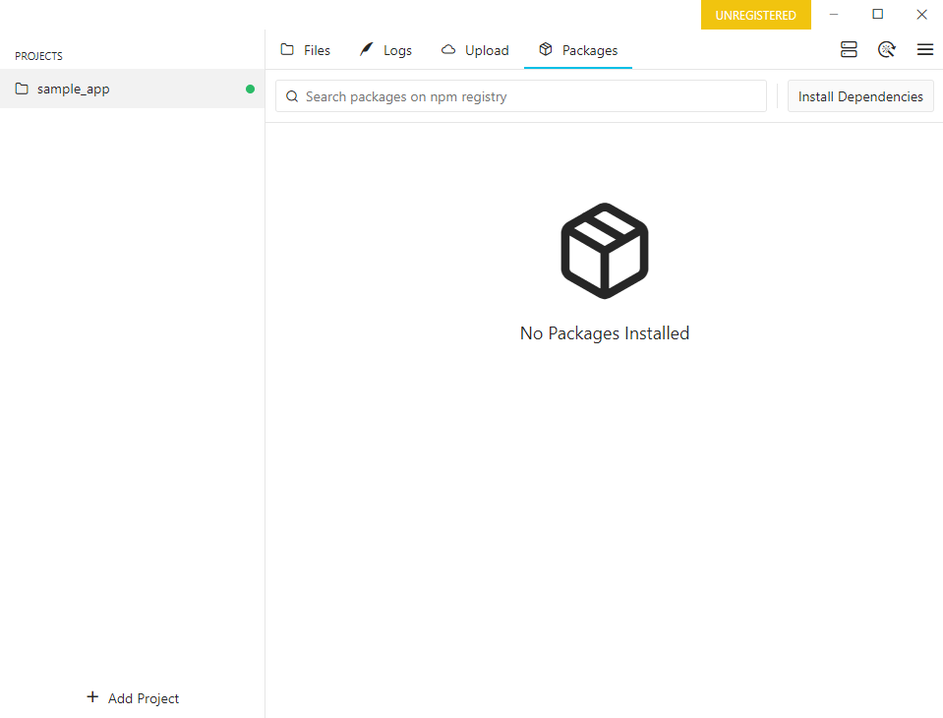
Task: Click the large package box illustration
Action: (605, 251)
